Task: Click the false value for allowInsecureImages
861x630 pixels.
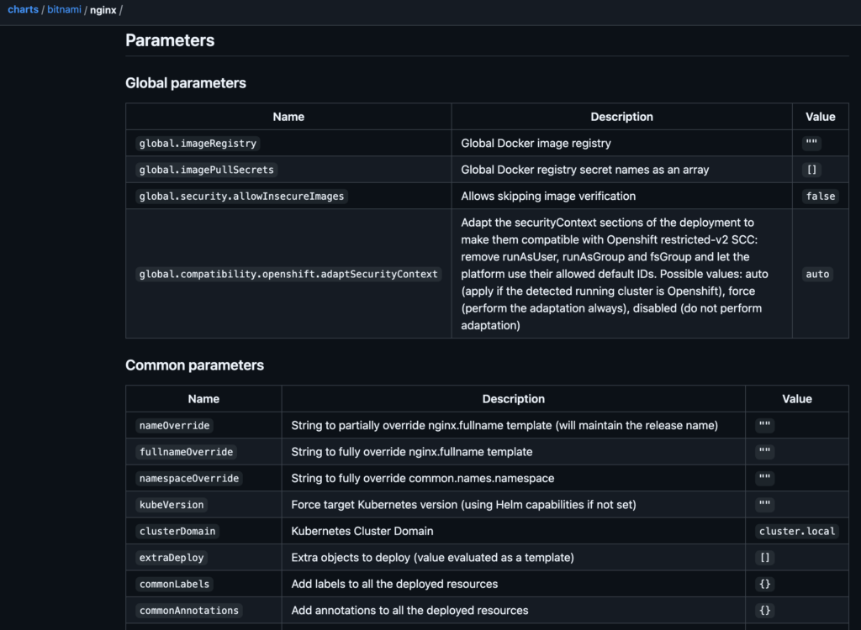Action: (x=821, y=196)
